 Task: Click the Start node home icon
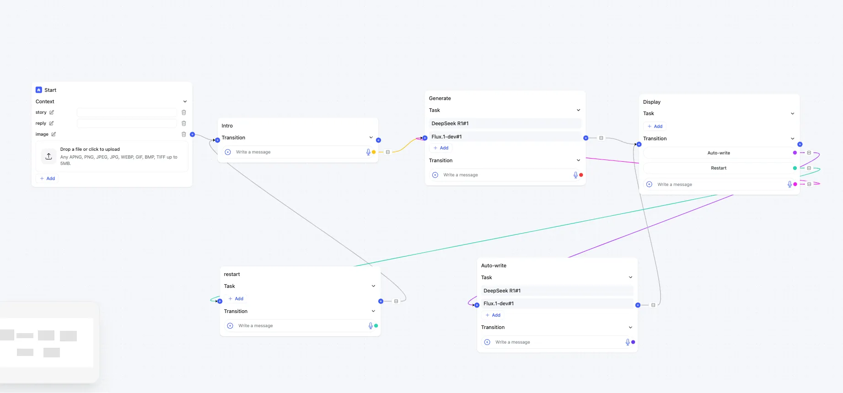pos(39,90)
